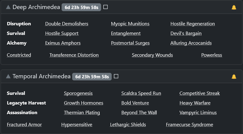Open the Alluring Arcocanids link
Viewport: 243px width, 134px height.
191,43
